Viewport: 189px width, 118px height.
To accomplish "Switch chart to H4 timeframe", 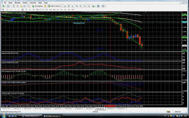I will click(x=62, y=10).
